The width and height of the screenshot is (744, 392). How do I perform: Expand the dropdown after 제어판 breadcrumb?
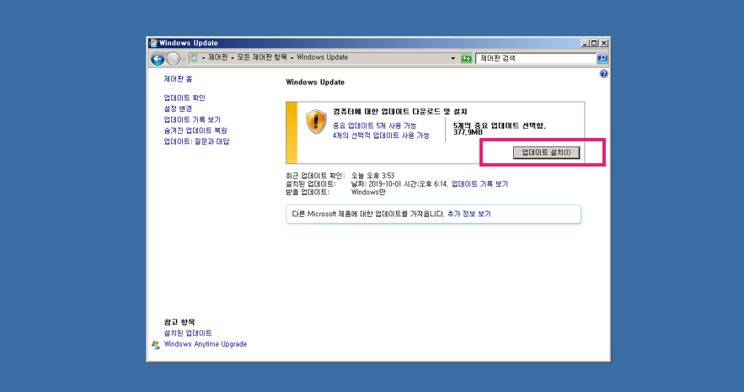[x=233, y=58]
